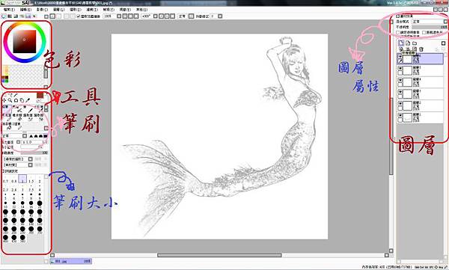This screenshot has height=270, width=449.
Task: Open the 視窗(W) Window menu
Action: coord(125,10)
